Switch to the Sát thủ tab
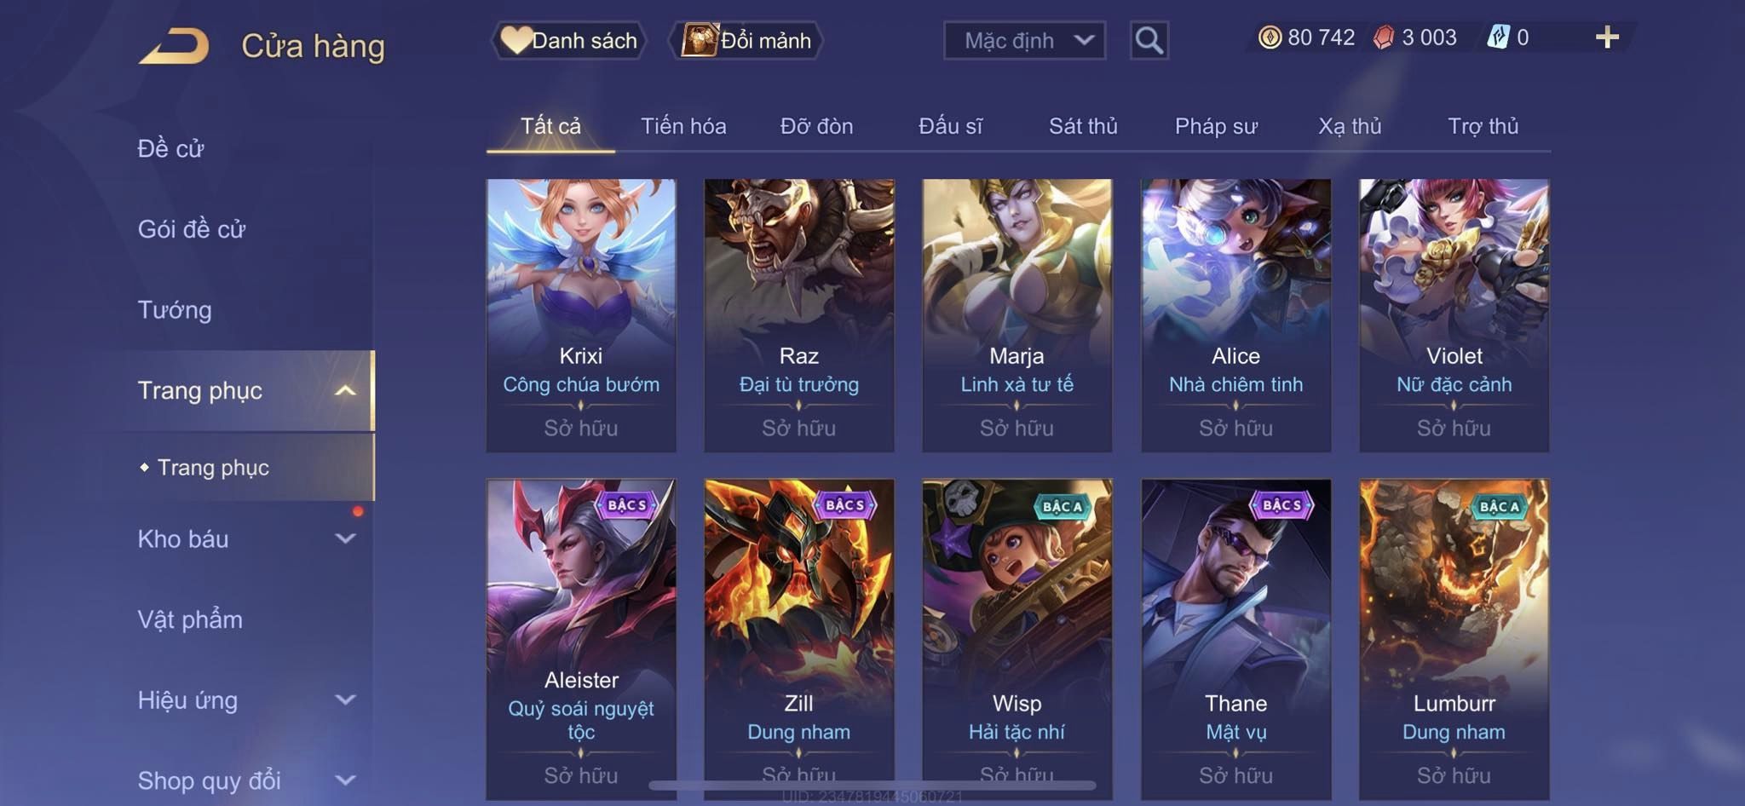This screenshot has height=806, width=1745. 1083,126
